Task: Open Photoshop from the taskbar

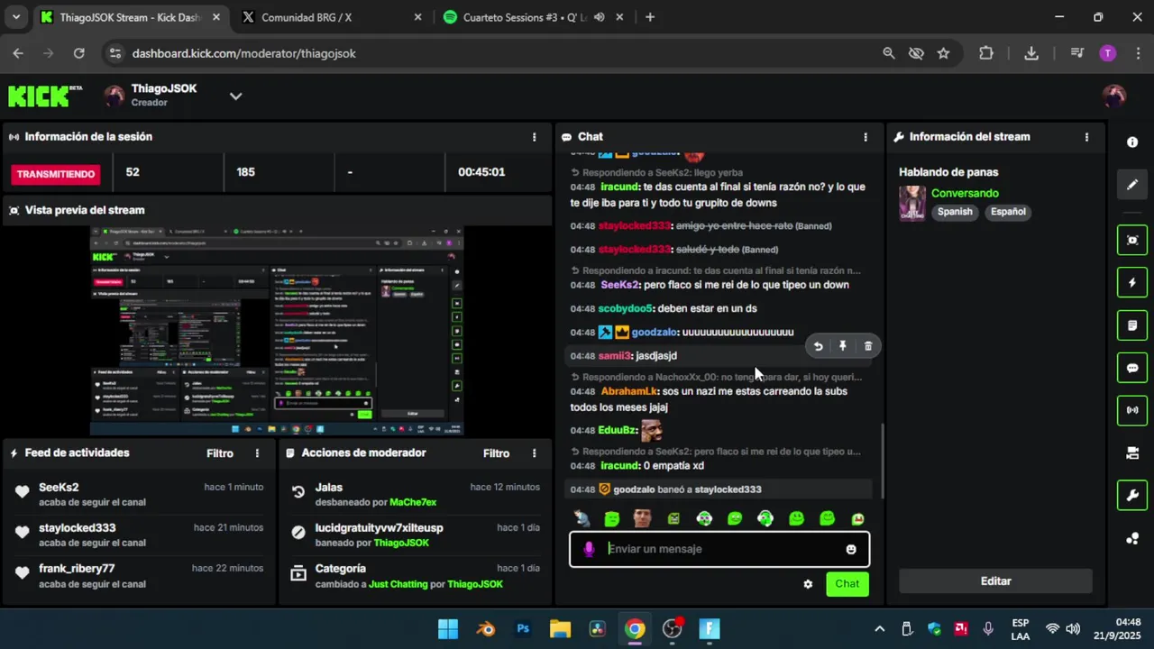Action: [x=523, y=629]
